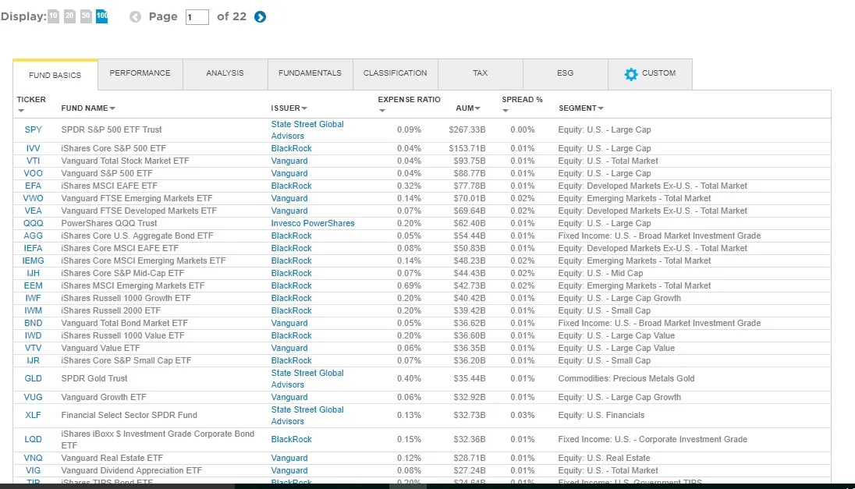This screenshot has width=855, height=489.
Task: Click Vanguard issuer in VNQ row
Action: tap(289, 459)
